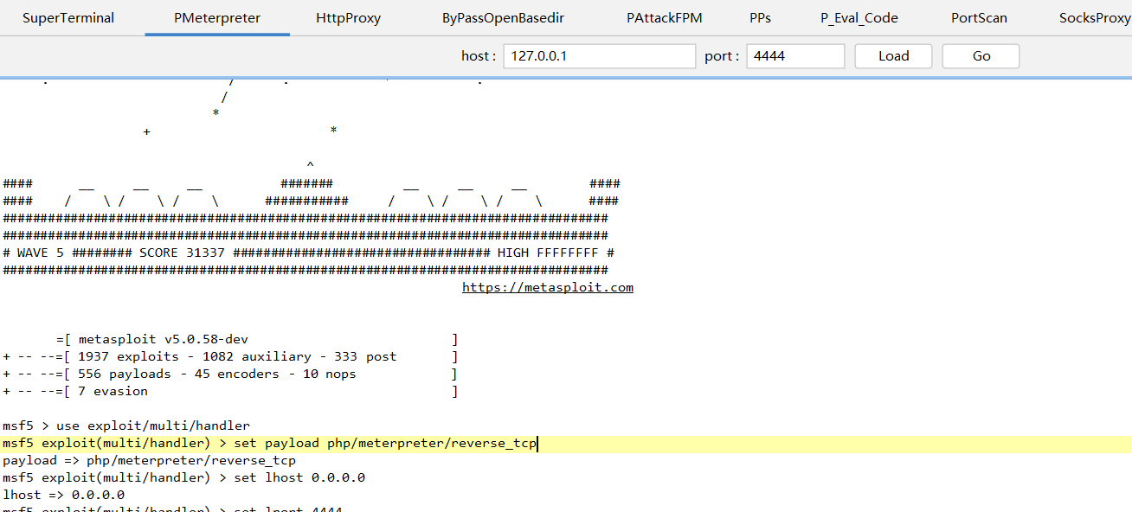Open the HttpProxy tab
1132x512 pixels.
tap(348, 17)
